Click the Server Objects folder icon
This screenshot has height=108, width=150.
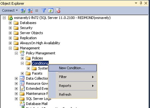tap(16, 33)
